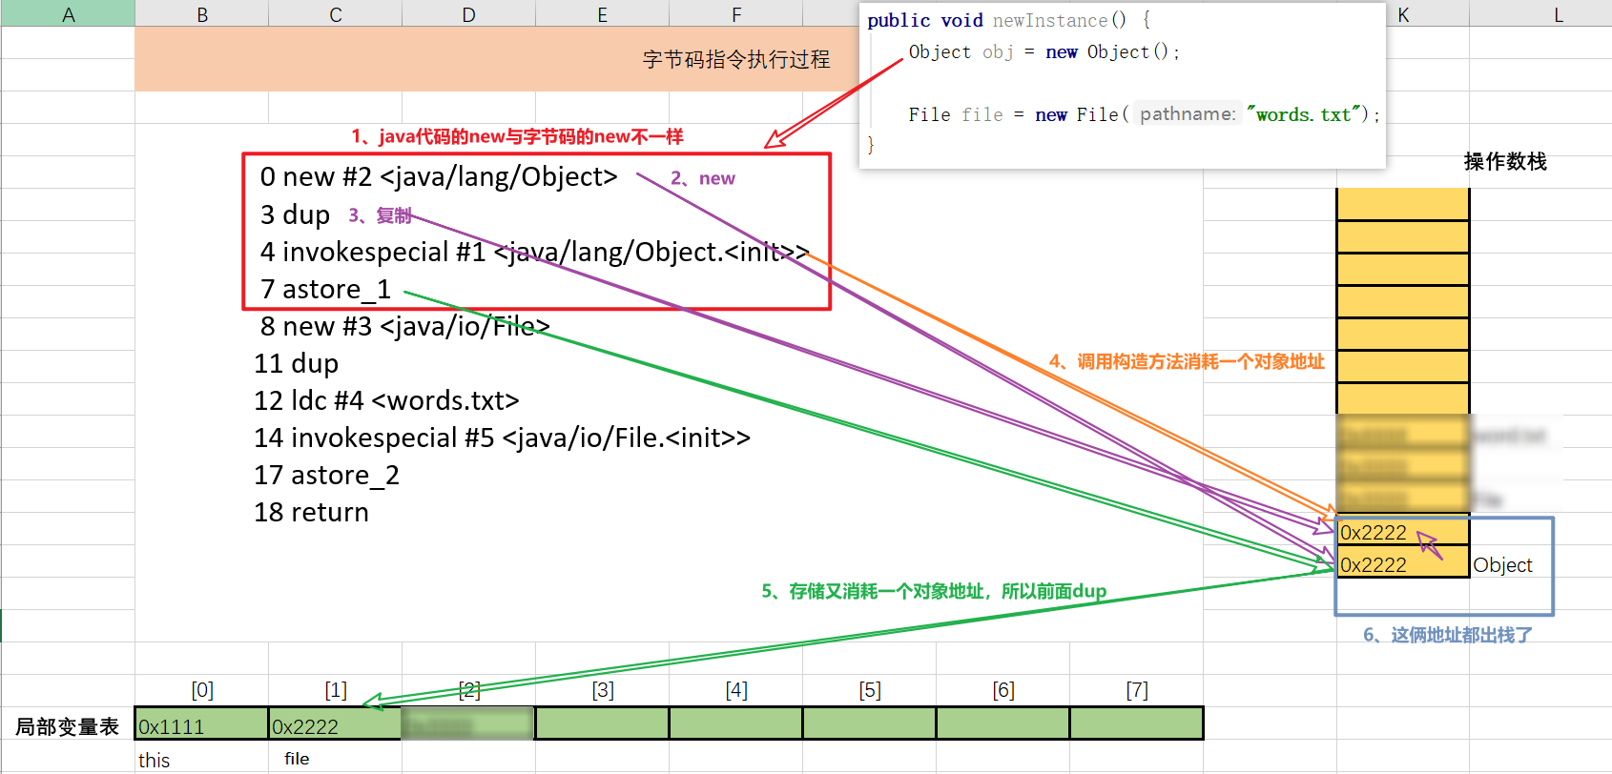Click the code line with 'new File("words.txt")'
This screenshot has width=1612, height=774.
(1144, 114)
